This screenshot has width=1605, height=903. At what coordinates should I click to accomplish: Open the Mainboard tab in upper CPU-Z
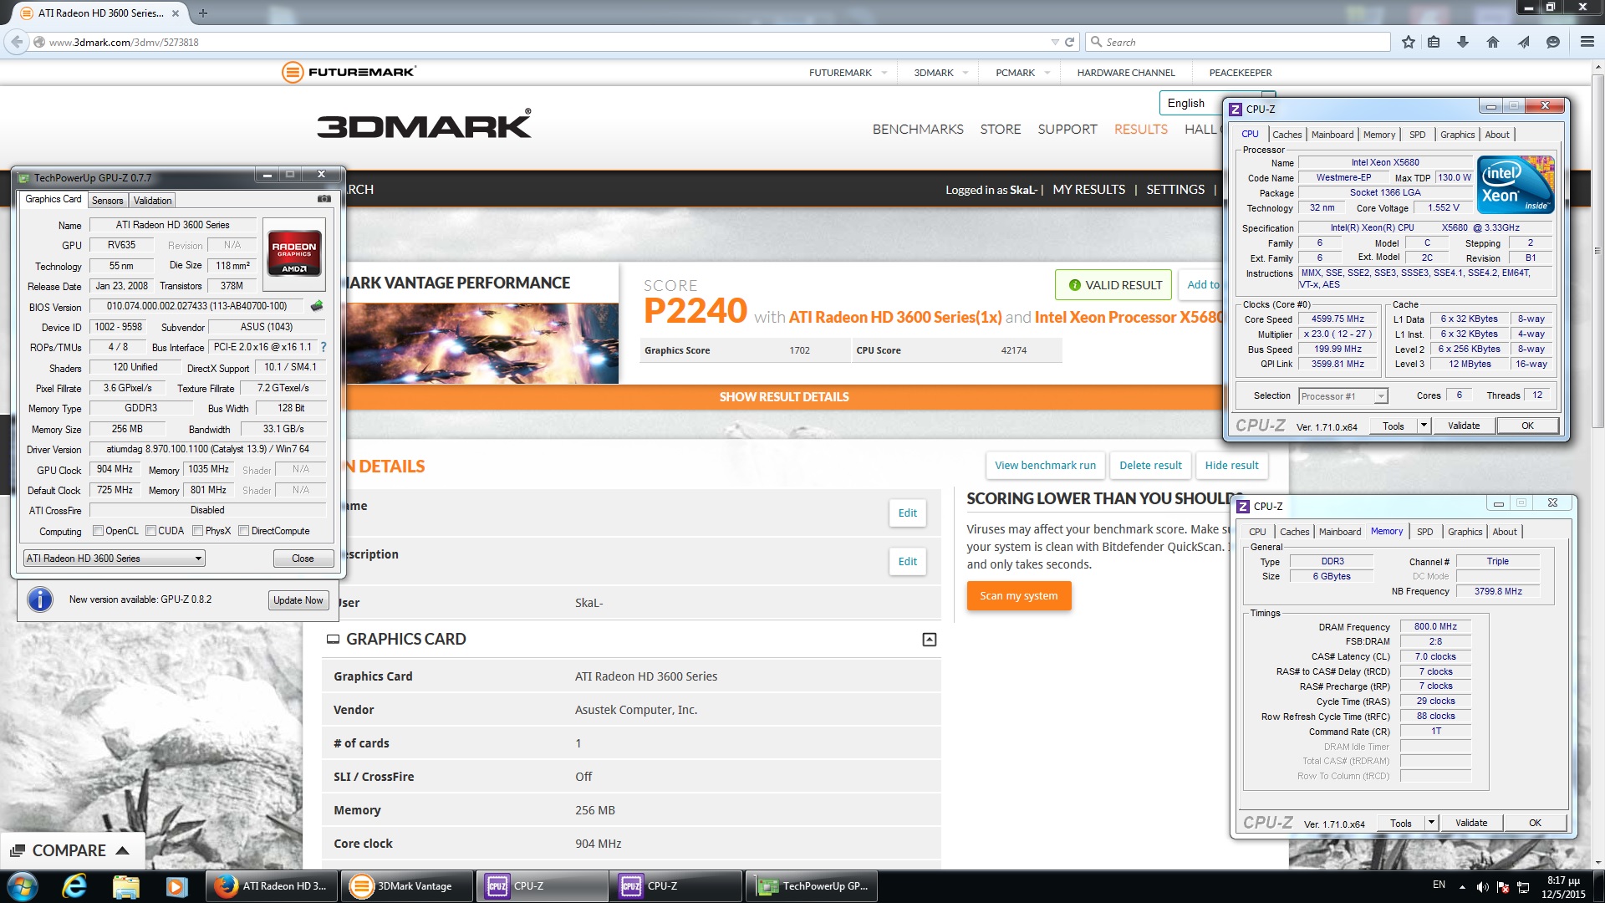[1332, 135]
